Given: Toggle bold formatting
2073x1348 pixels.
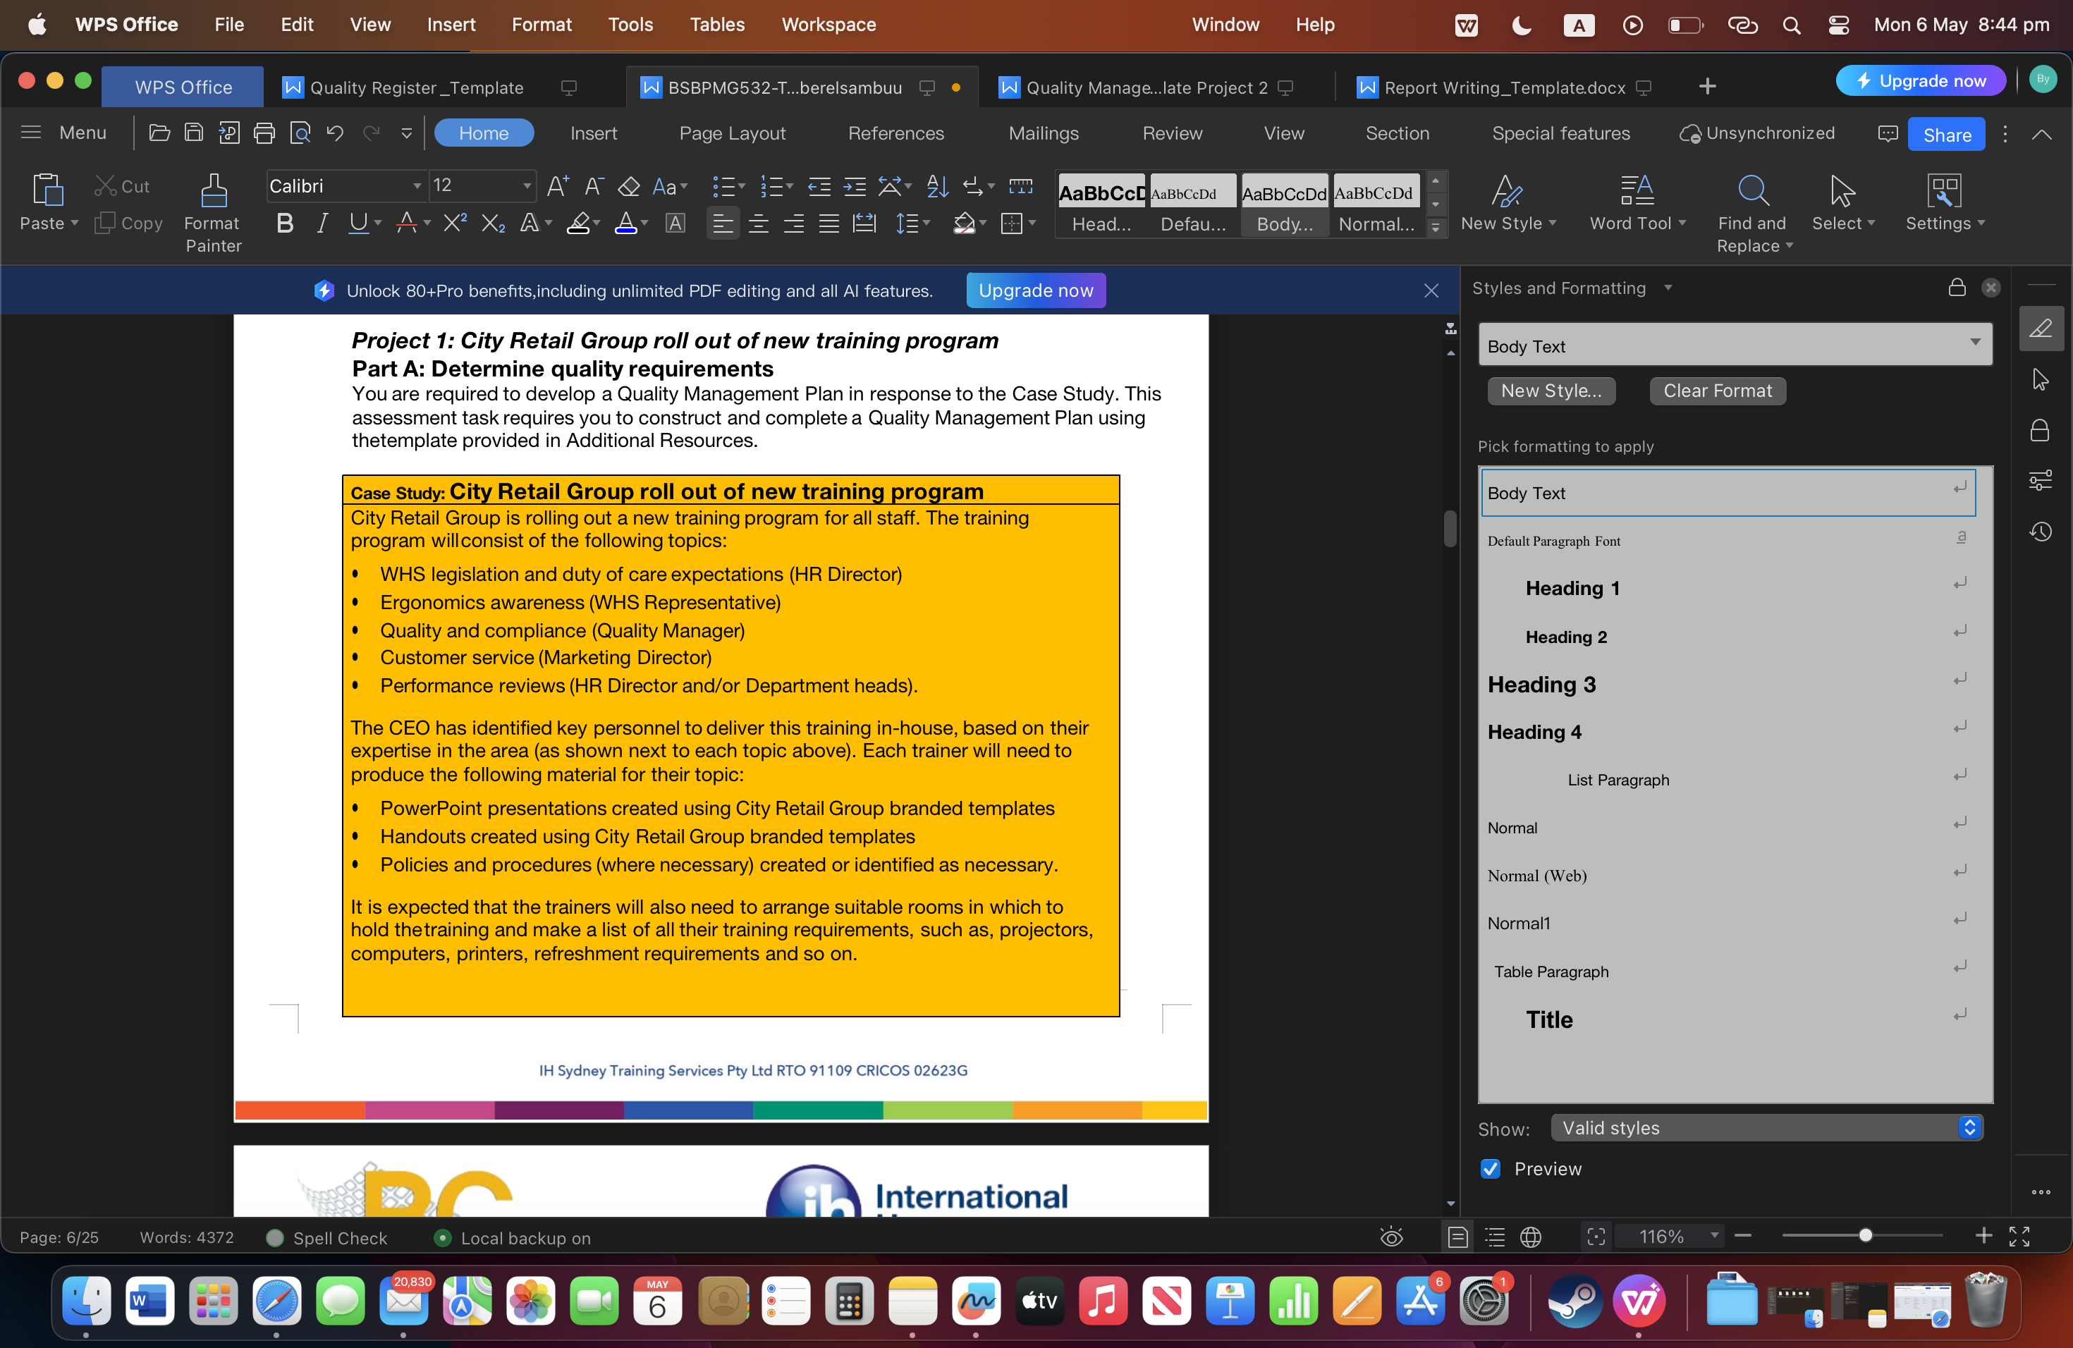Looking at the screenshot, I should [284, 223].
